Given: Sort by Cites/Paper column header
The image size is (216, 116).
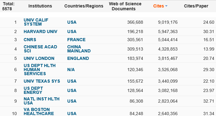Looking at the screenshot, I should point(196,6).
